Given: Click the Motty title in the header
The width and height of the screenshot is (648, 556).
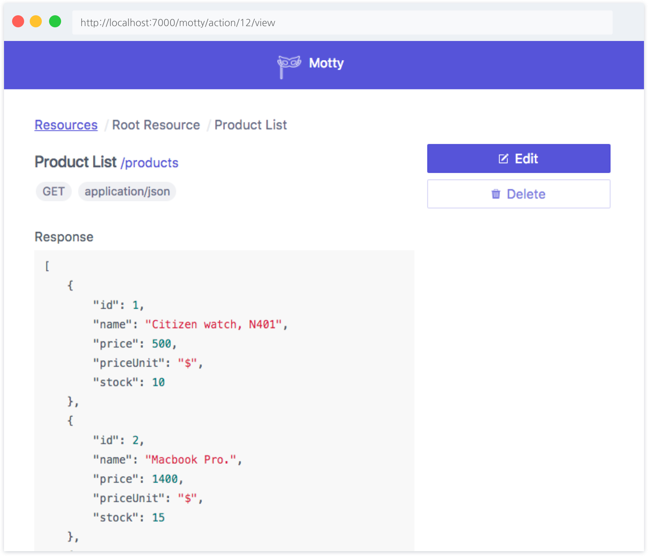Looking at the screenshot, I should click(x=326, y=63).
